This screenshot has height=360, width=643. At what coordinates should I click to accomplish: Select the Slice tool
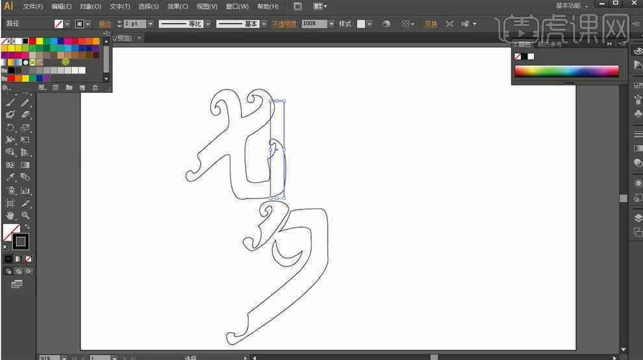tap(25, 203)
